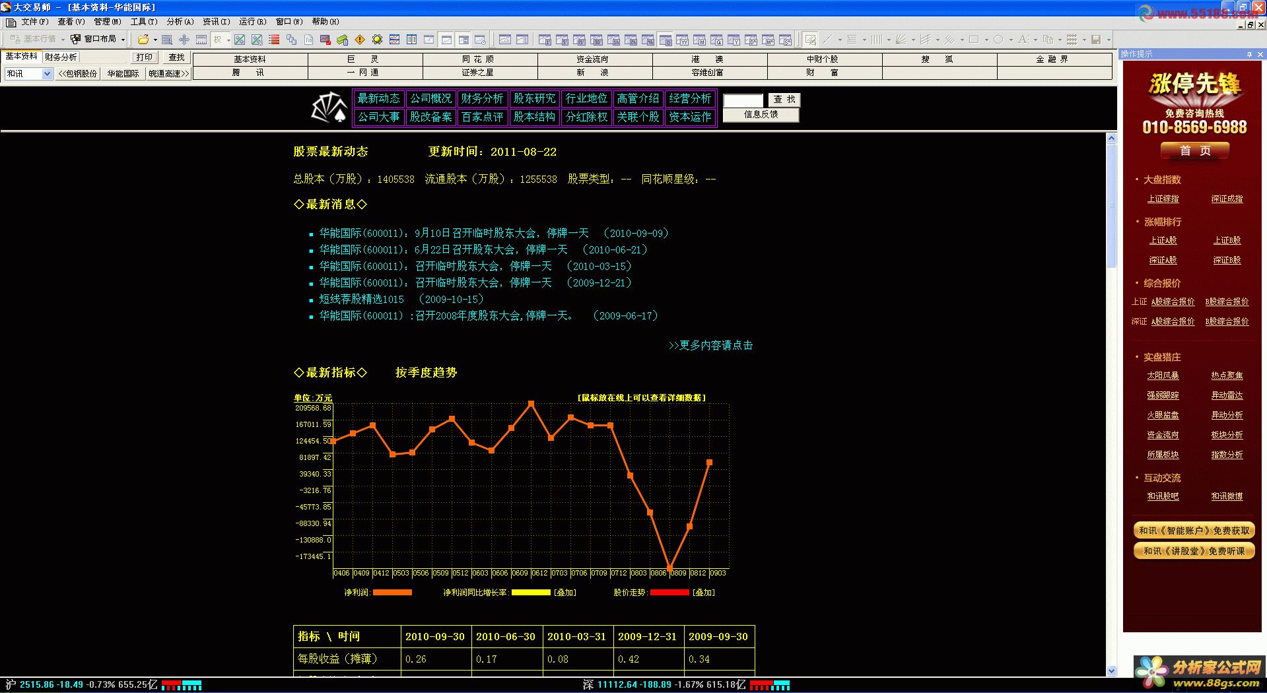Toggle 股价走势 overlay [叠加]
1267x693 pixels.
704,593
